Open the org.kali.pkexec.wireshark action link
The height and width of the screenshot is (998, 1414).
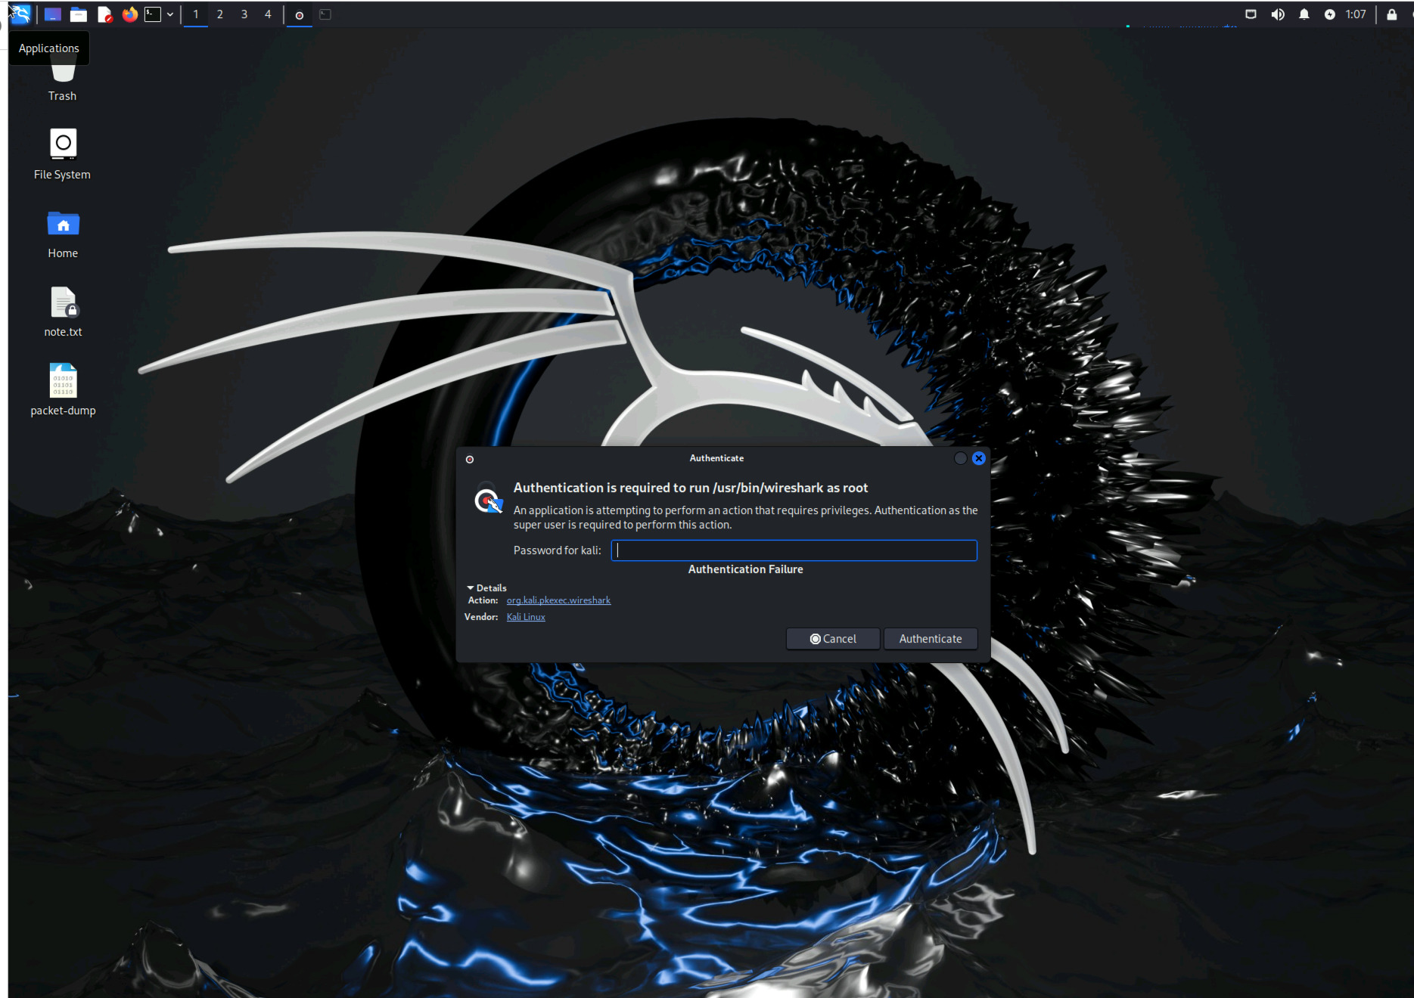pyautogui.click(x=558, y=600)
